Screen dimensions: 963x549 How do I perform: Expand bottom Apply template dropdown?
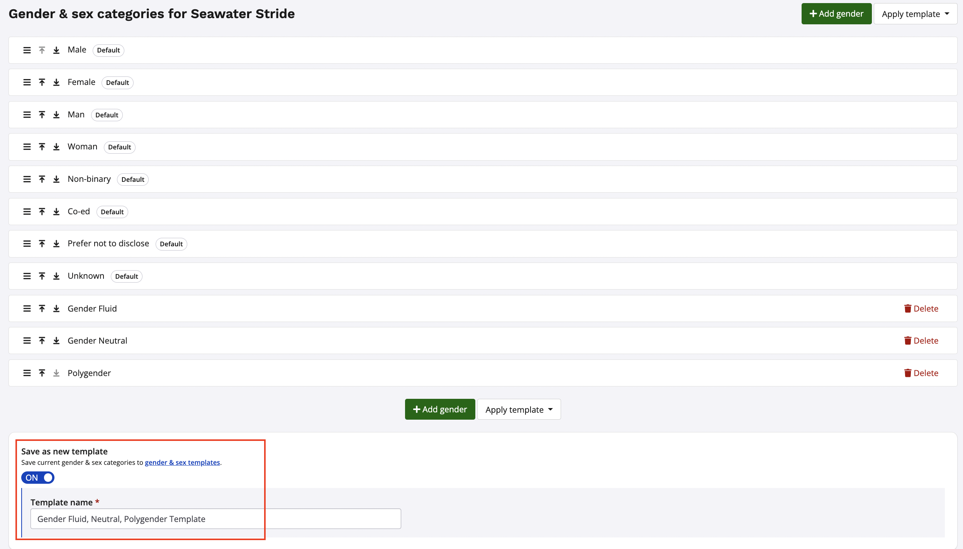(x=519, y=410)
